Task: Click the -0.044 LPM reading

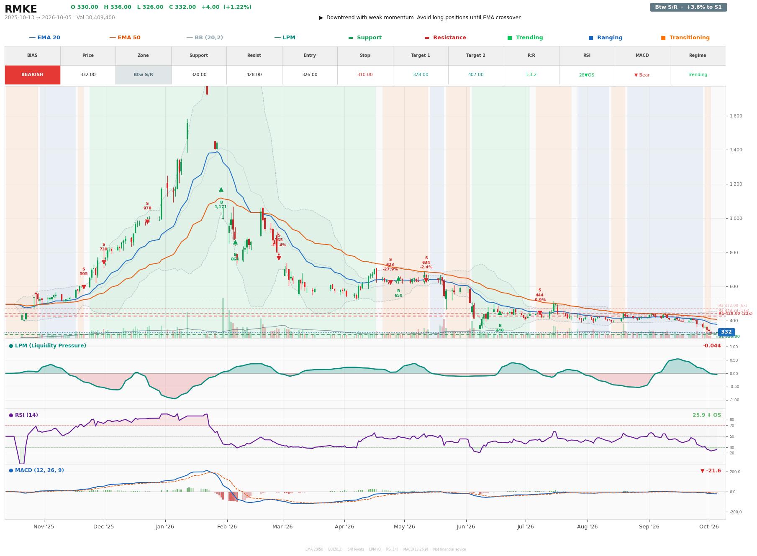Action: tap(712, 346)
